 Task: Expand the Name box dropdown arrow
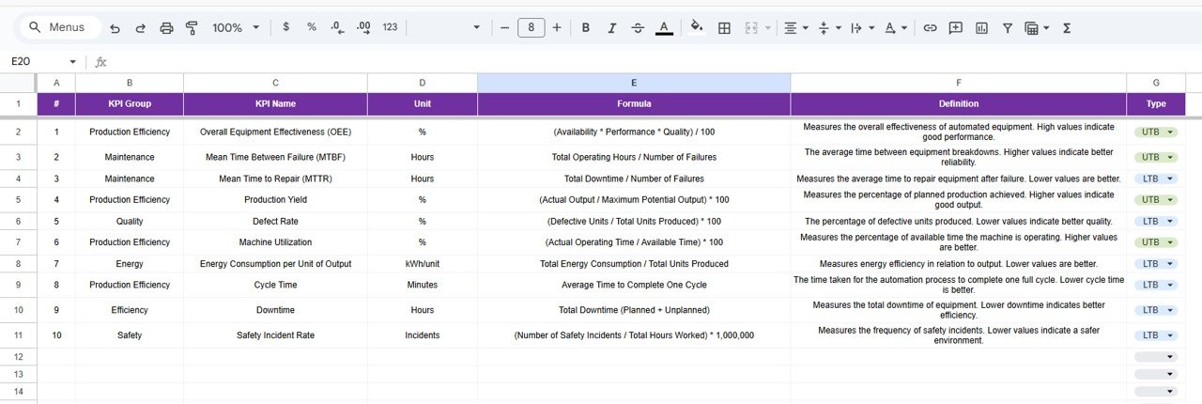[72, 62]
